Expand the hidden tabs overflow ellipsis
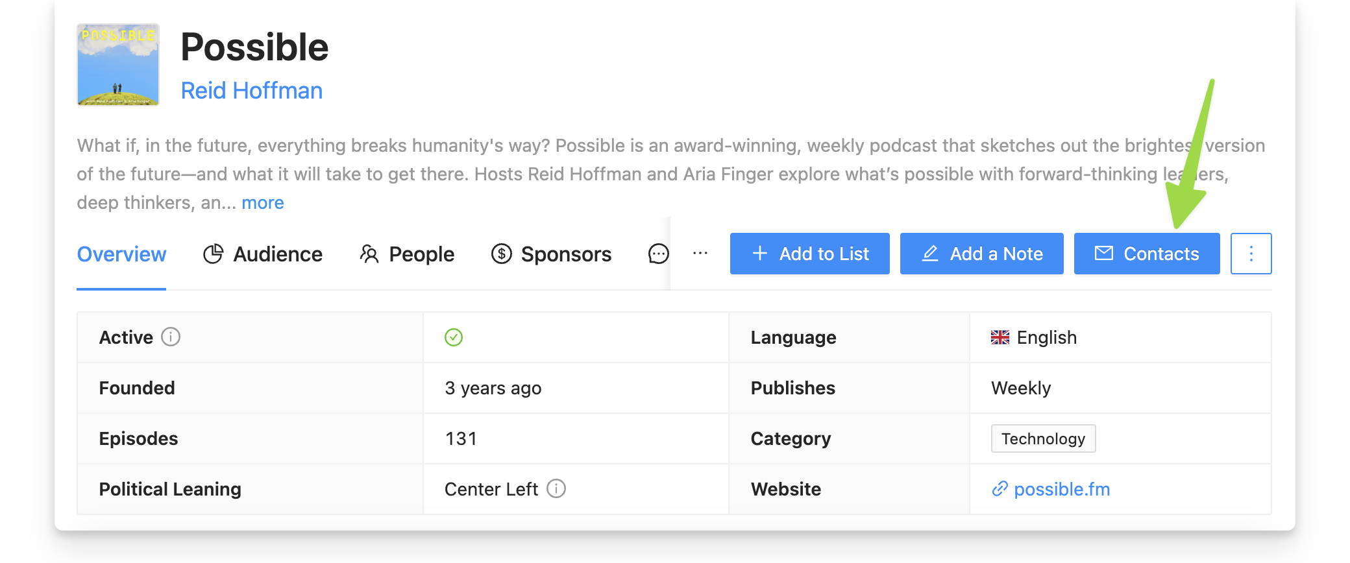Screen dimensions: 1350x563 (700, 254)
